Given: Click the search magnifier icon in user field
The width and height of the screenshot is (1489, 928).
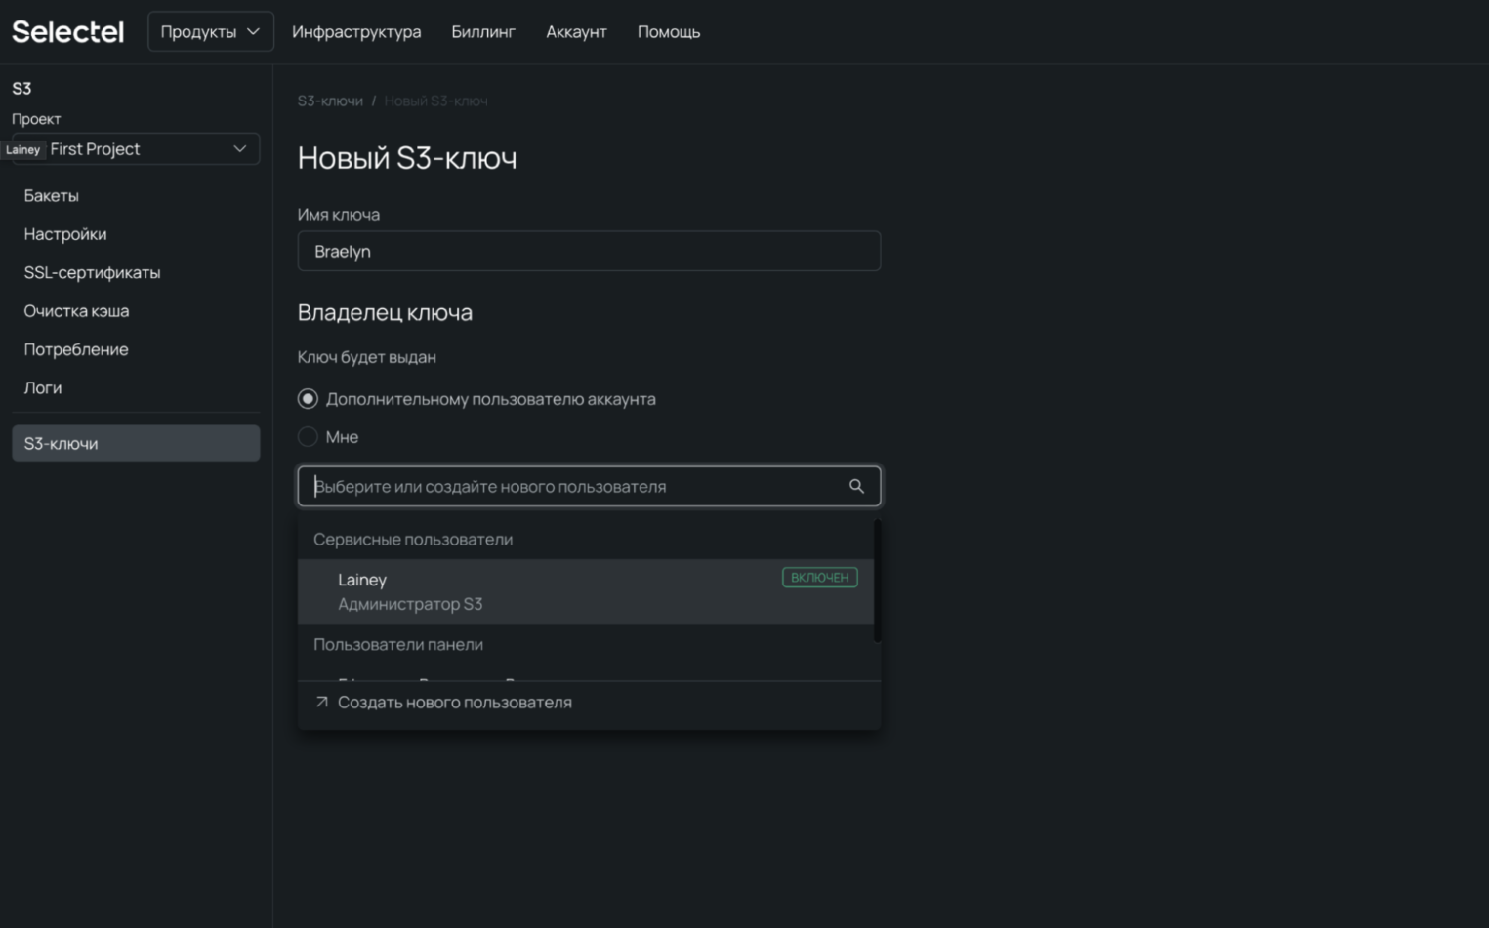Looking at the screenshot, I should tap(856, 486).
